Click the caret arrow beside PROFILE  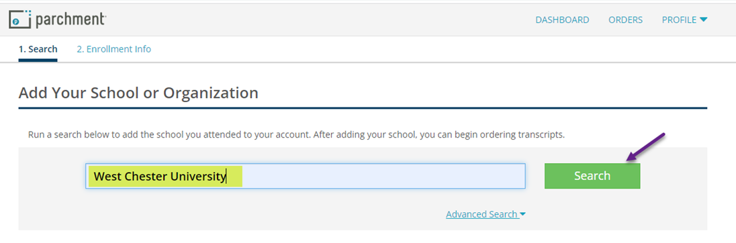[x=703, y=19]
